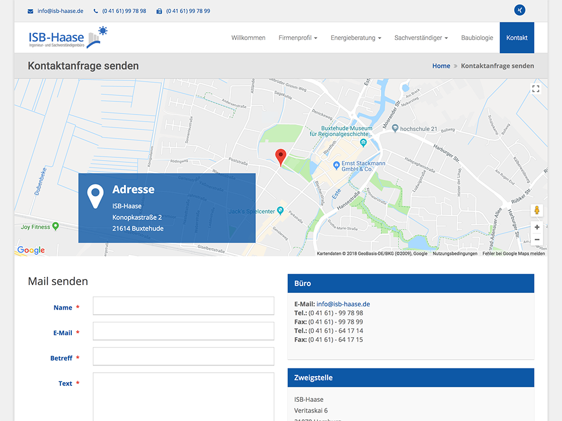Click the Adresse heading in blue box
This screenshot has height=421, width=562.
click(x=133, y=189)
